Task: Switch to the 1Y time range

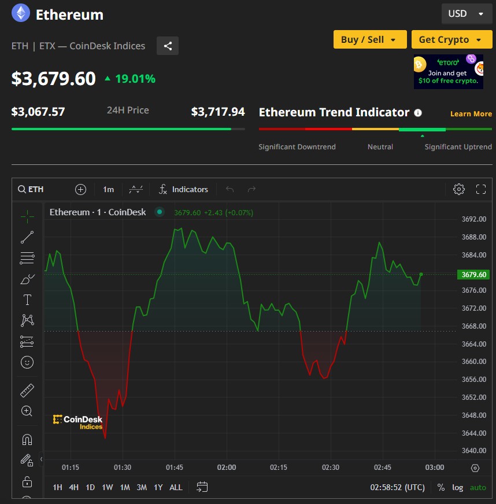Action: 158,487
